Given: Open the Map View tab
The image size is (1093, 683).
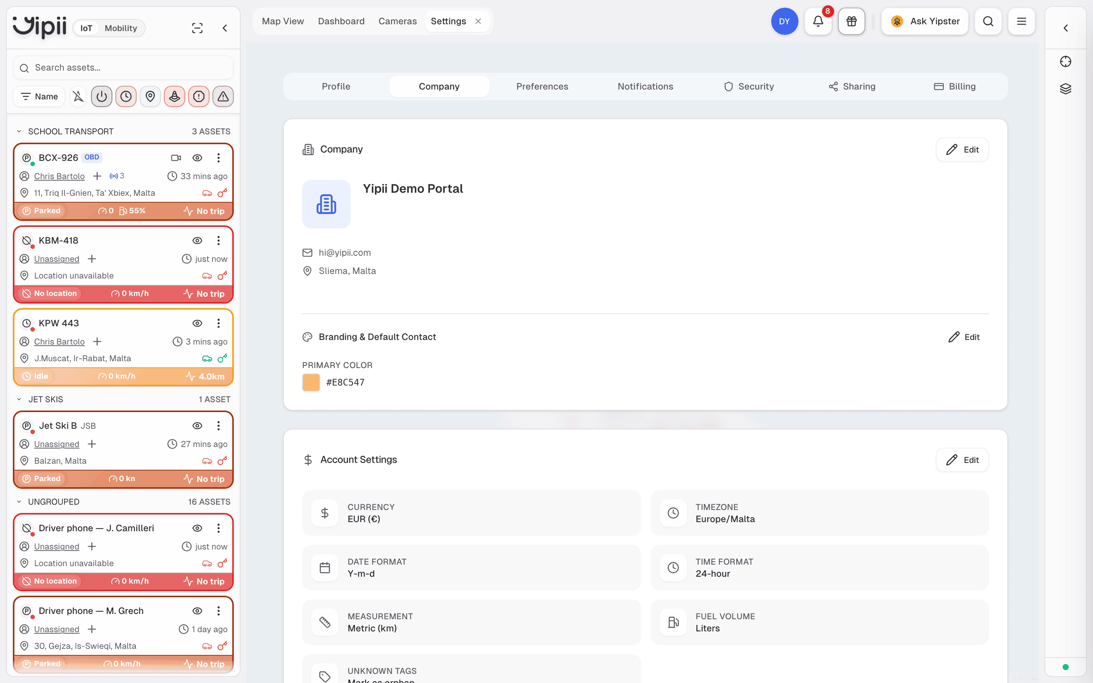Looking at the screenshot, I should point(283,21).
